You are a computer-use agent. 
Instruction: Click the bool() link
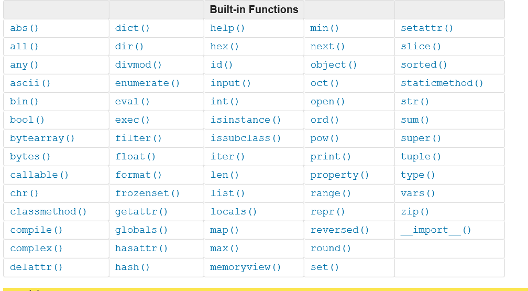27,120
